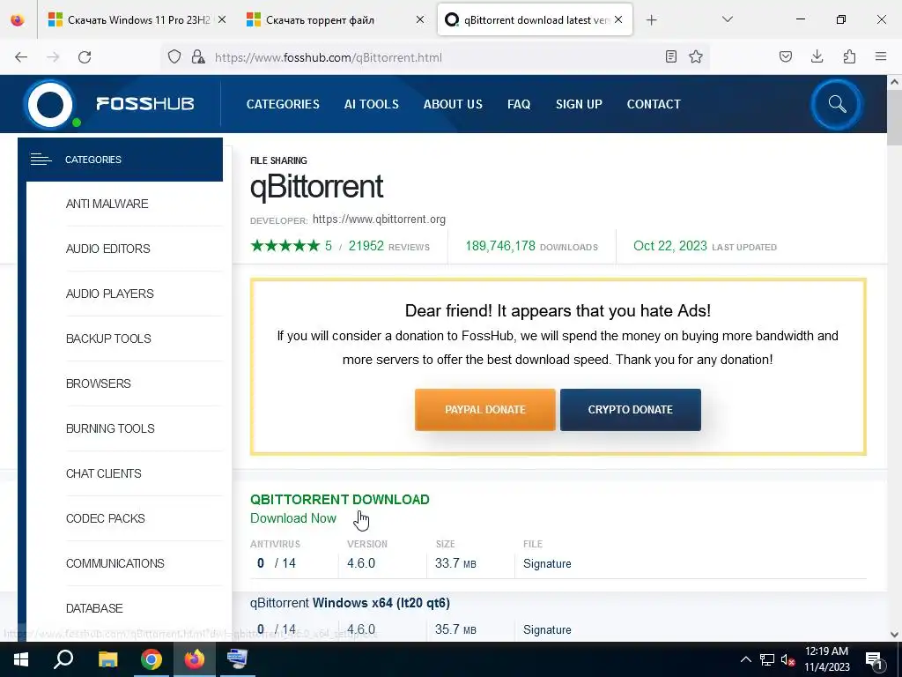Click the page vertical scrollbar thumb
902x677 pixels.
[894, 118]
